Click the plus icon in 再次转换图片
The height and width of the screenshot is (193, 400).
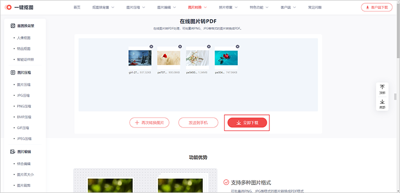pyautogui.click(x=137, y=123)
